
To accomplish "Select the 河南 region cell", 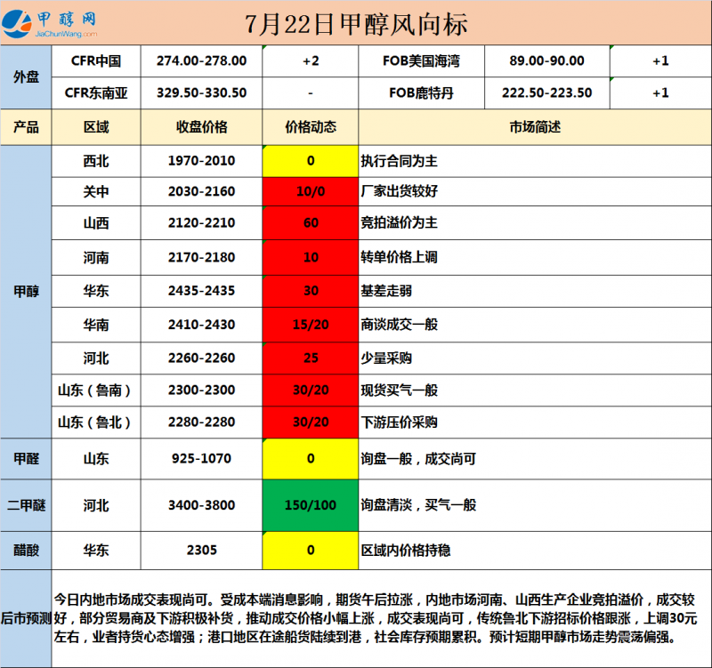I will [x=96, y=257].
